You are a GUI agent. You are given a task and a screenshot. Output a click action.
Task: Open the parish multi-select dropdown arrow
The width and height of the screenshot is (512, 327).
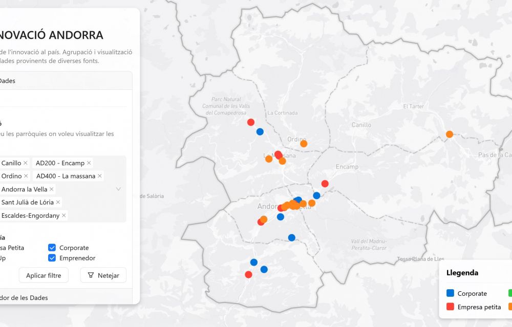118,189
